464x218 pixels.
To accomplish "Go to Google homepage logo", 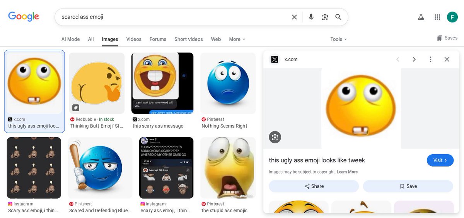I will tap(24, 17).
